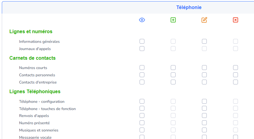Viewport: 254px width, 139px height.
Task: Click the green plus add-permission column icon
Action: 173,20
